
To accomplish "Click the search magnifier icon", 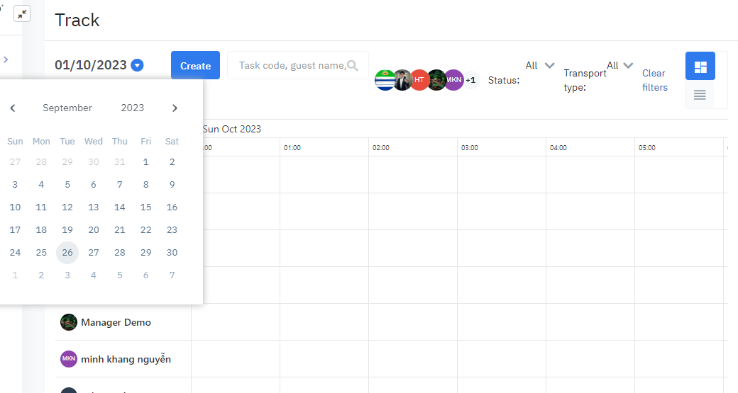I will [352, 66].
